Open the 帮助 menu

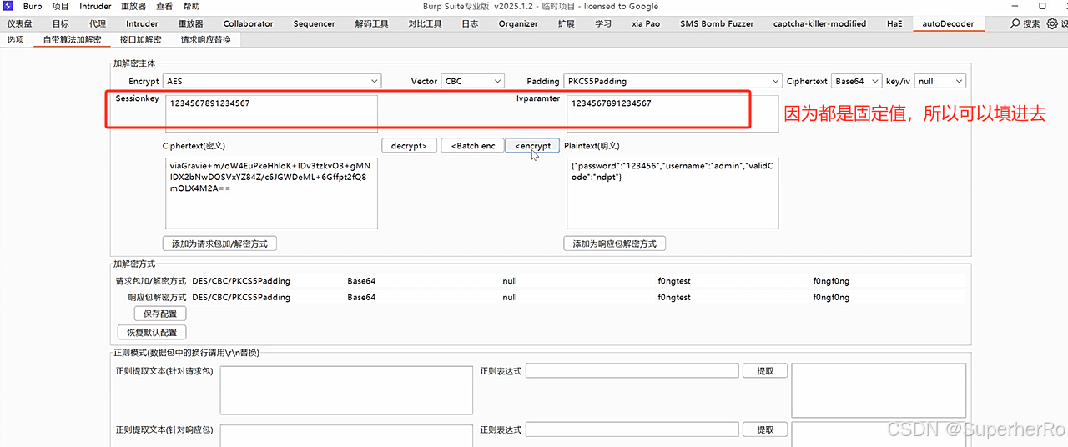coord(191,6)
